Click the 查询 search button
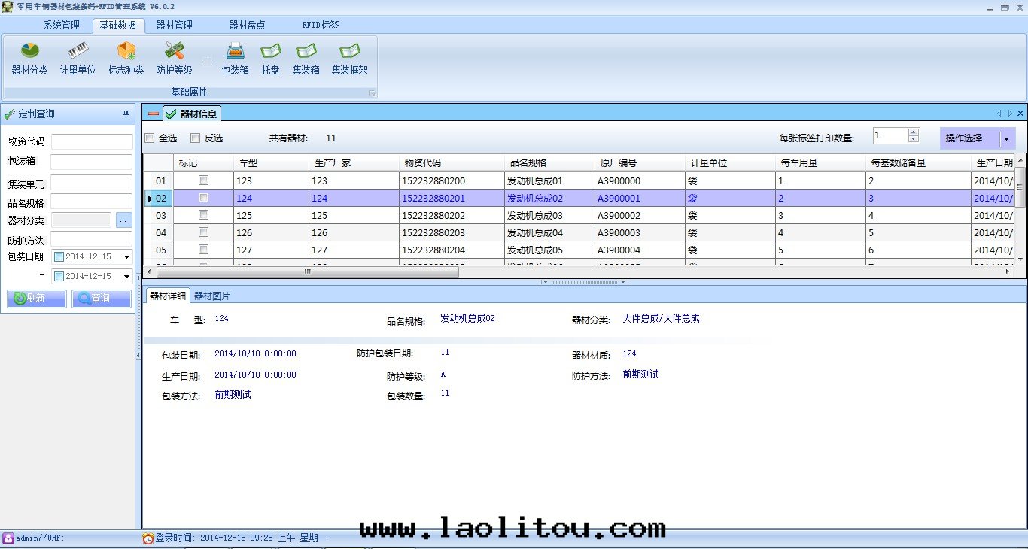Screen dimensions: 1028x549 pos(101,299)
